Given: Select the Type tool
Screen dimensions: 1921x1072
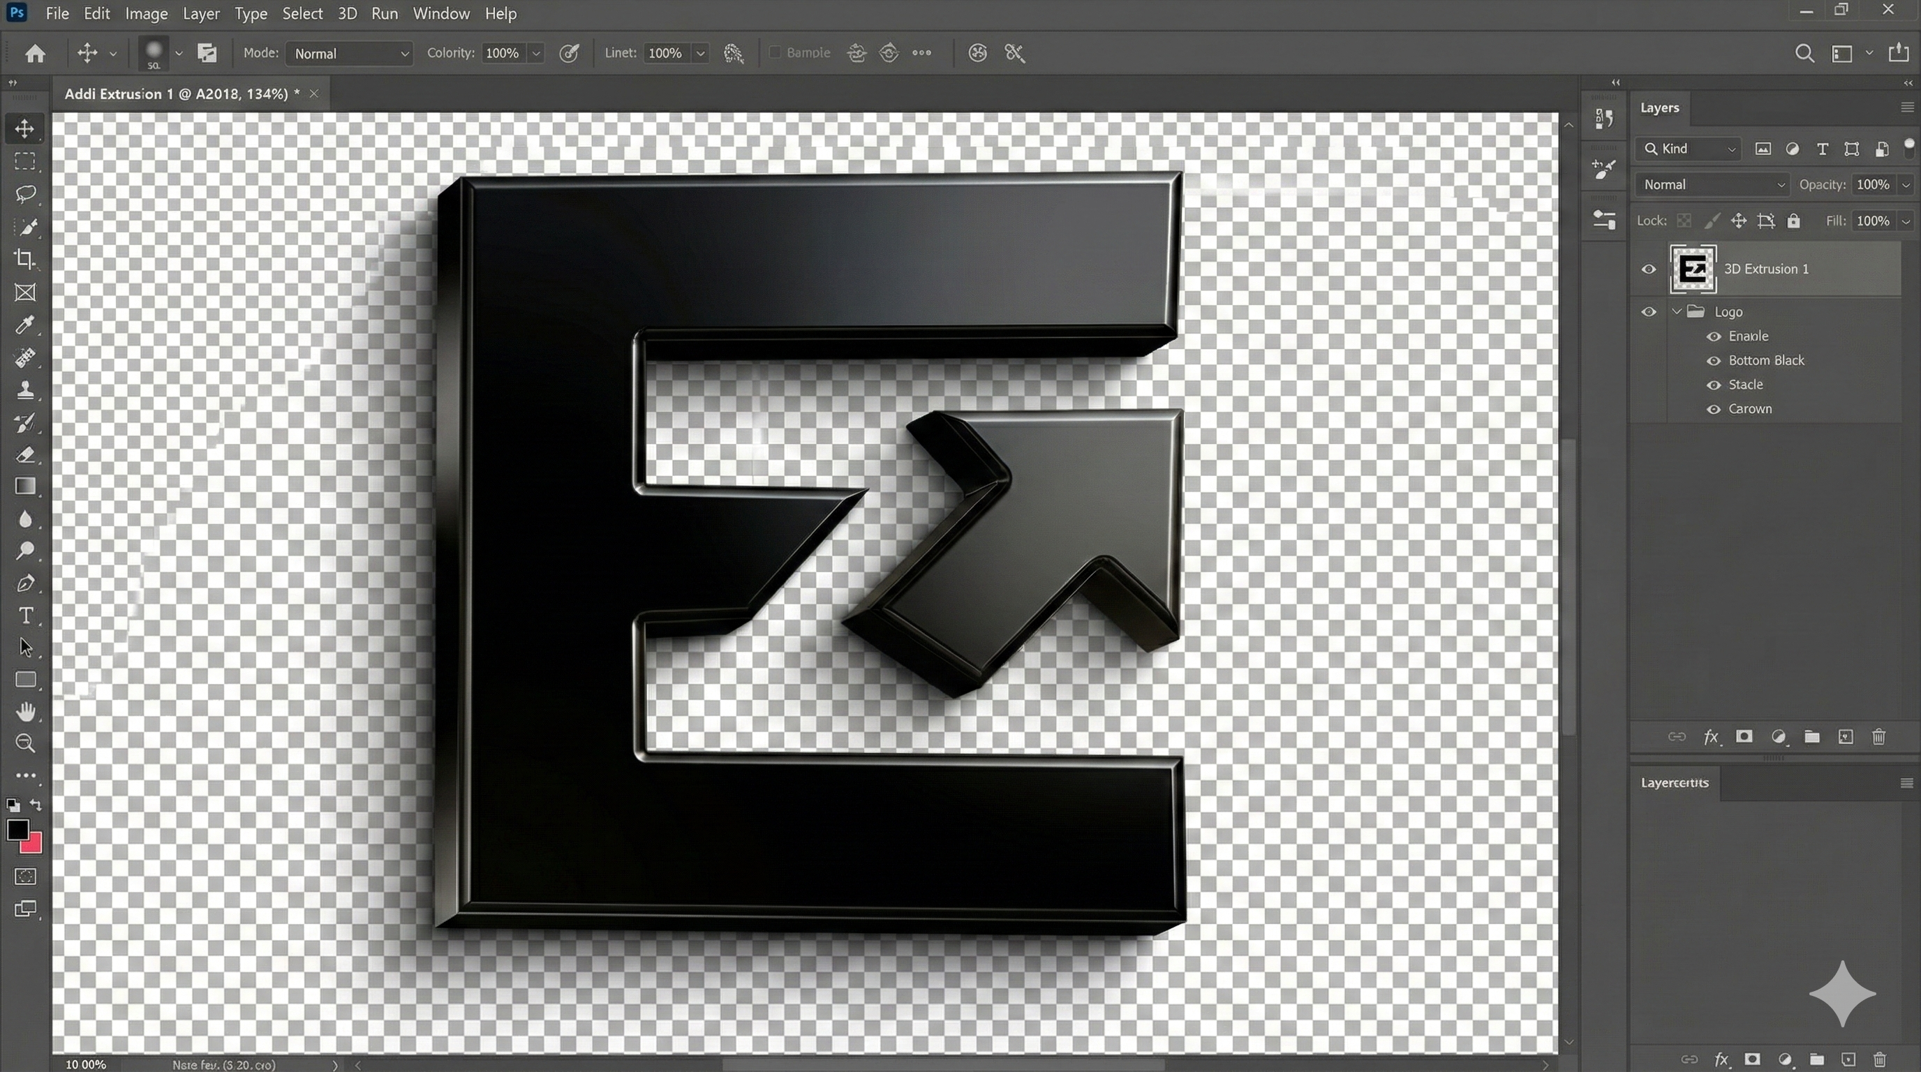Looking at the screenshot, I should (26, 615).
